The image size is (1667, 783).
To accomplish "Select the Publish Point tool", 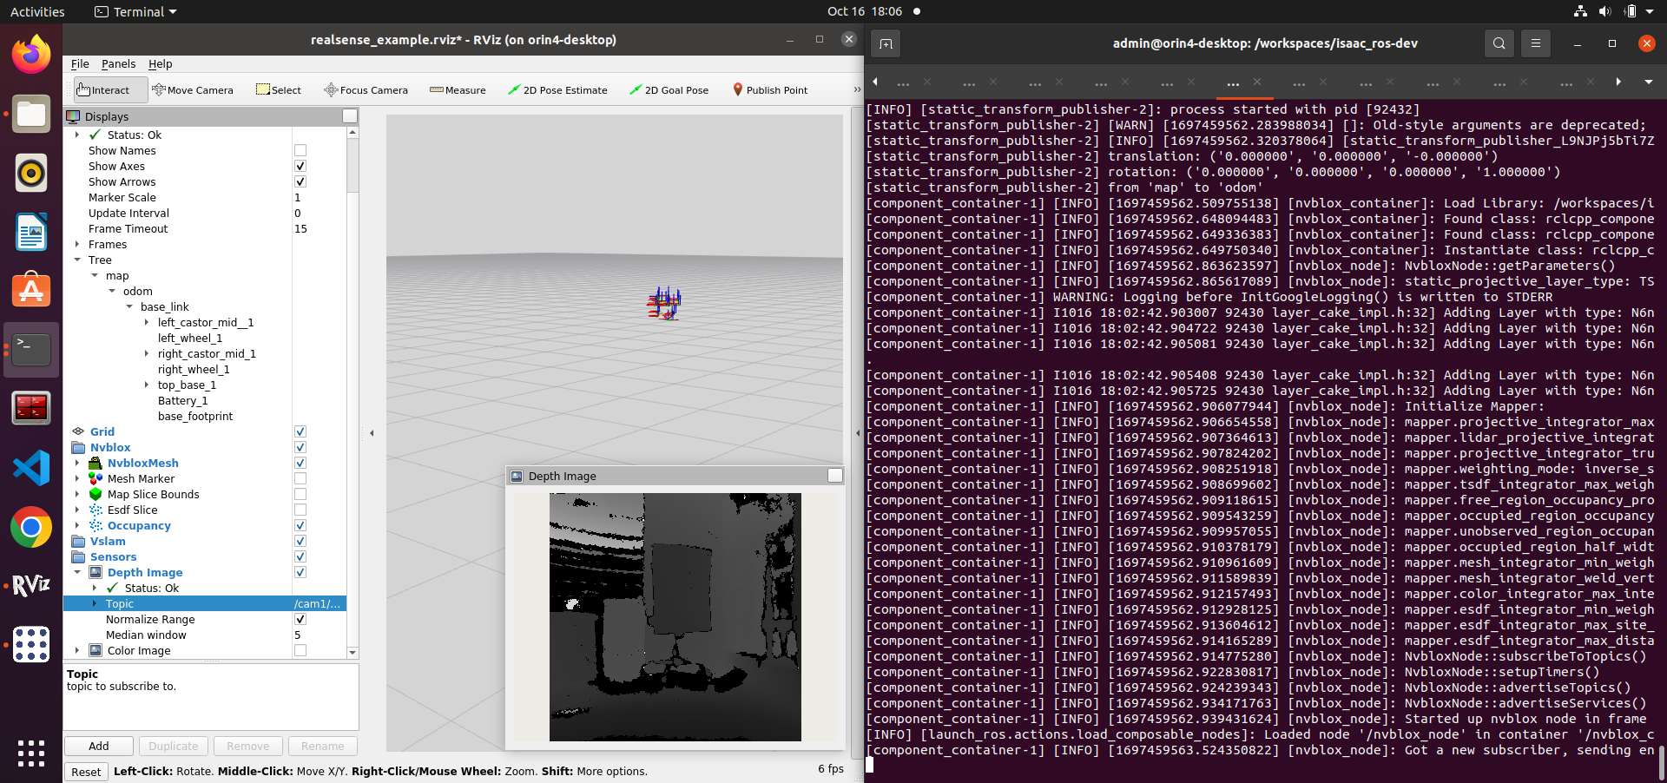I will (769, 89).
